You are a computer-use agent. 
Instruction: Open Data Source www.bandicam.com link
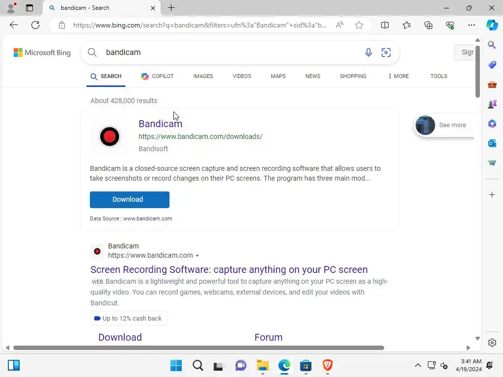coord(147,218)
